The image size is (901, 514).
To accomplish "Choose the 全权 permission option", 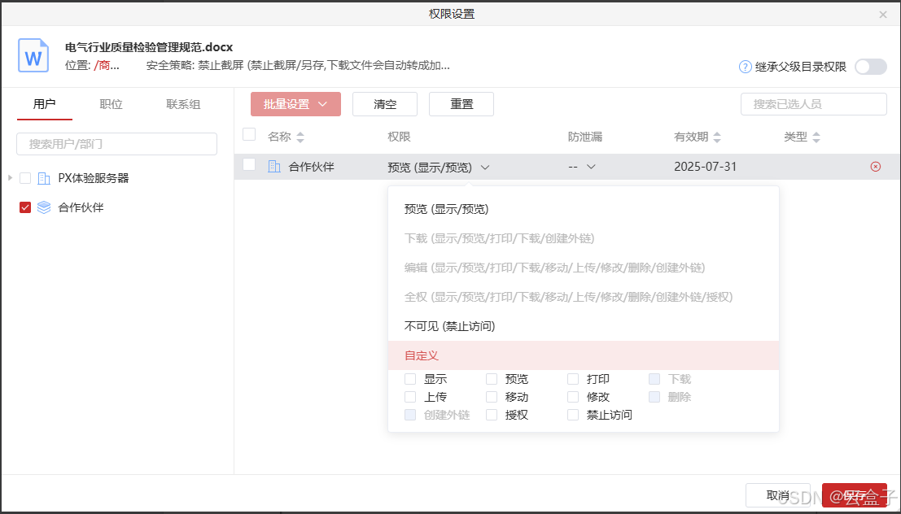I will (x=584, y=297).
